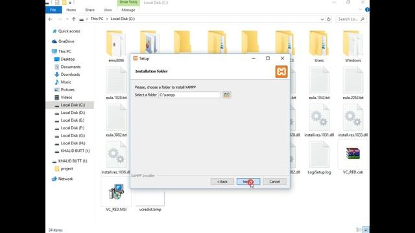Open the Manage ribbon tab
The image size is (415, 233).
128,10
